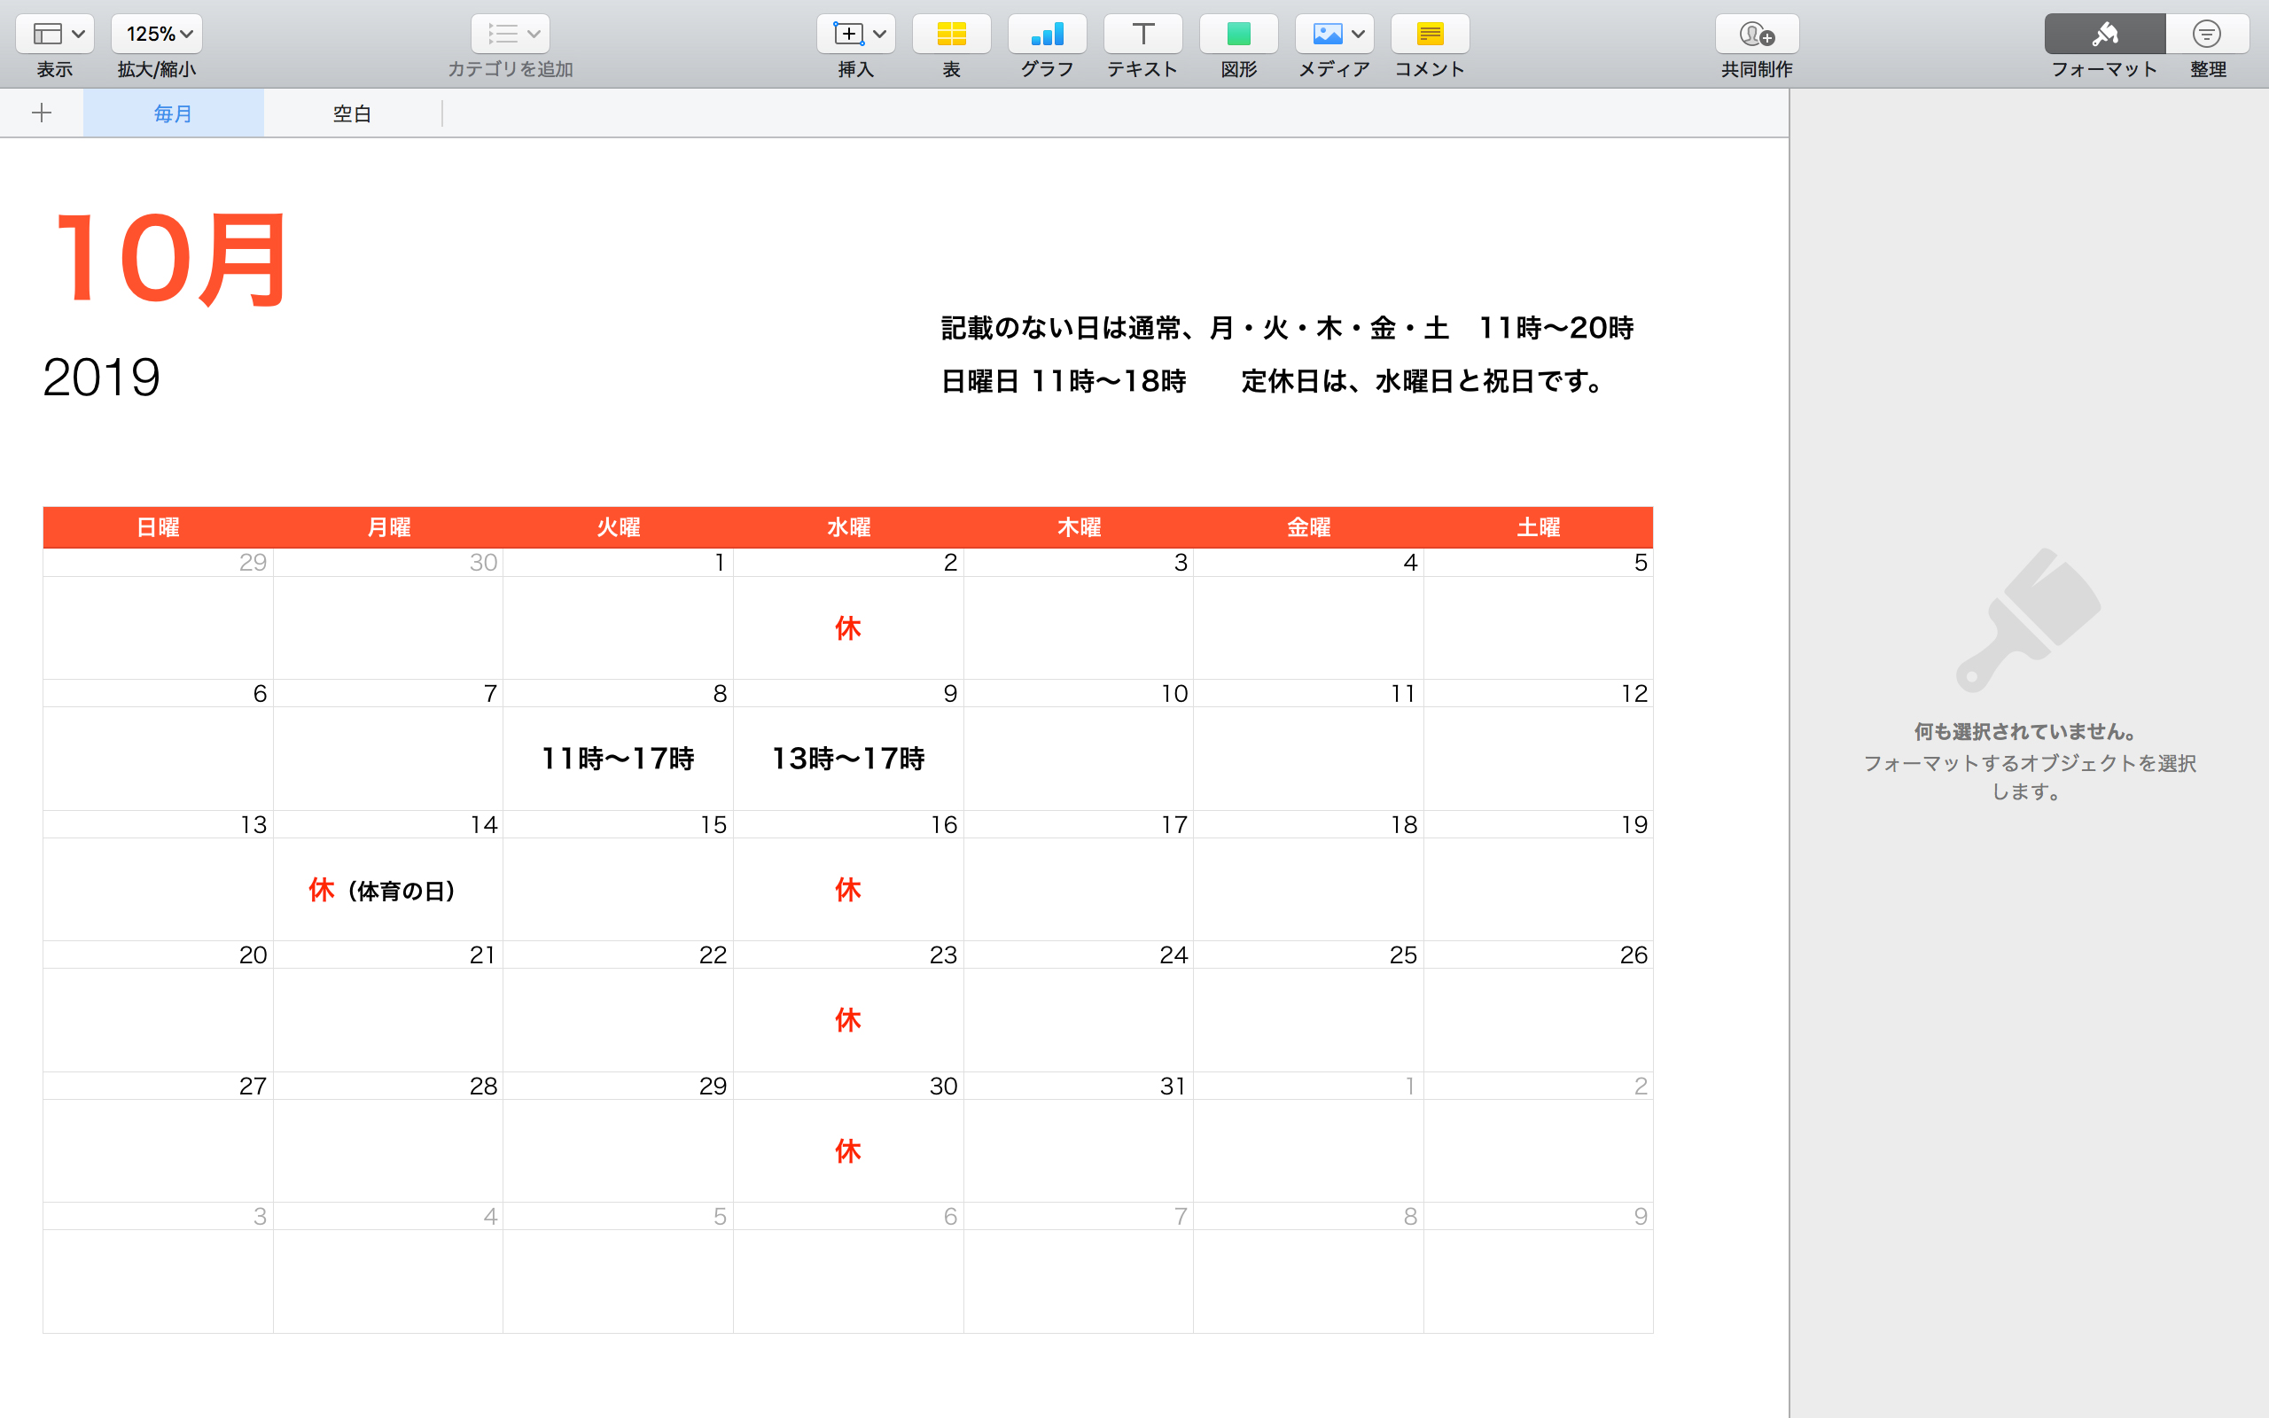Add a text box via the テキスト icon
Viewport: 2269px width, 1418px height.
1143,33
